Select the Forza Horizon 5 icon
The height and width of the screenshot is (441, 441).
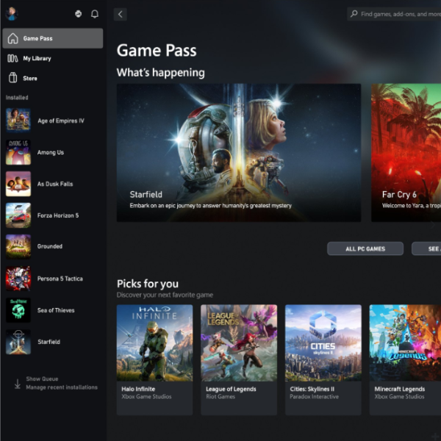click(18, 215)
